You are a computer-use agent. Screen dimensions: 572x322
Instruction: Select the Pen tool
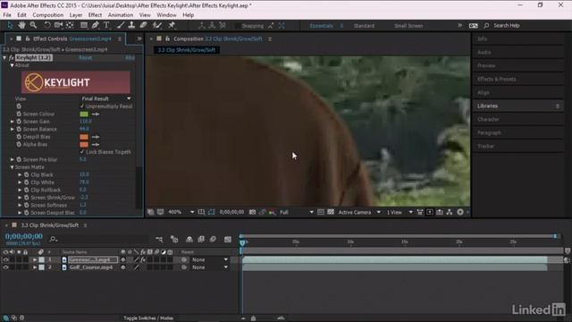(x=96, y=25)
